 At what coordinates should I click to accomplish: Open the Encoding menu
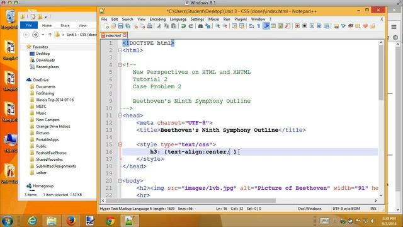pos(157,20)
